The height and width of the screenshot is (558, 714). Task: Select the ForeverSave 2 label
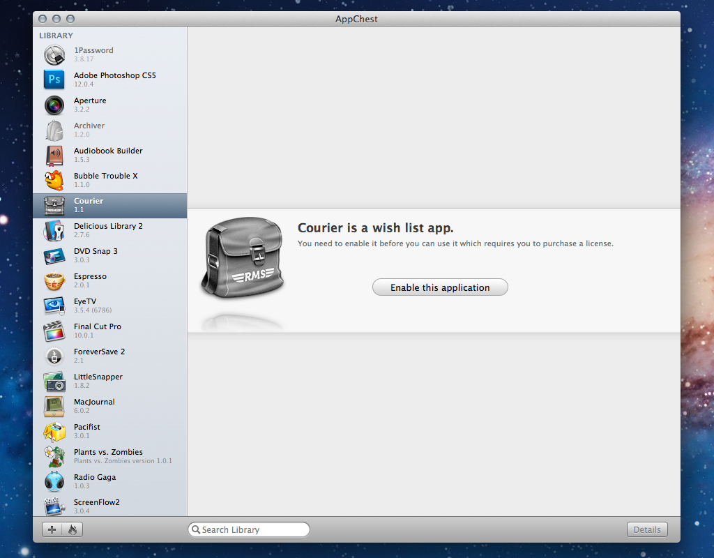99,352
